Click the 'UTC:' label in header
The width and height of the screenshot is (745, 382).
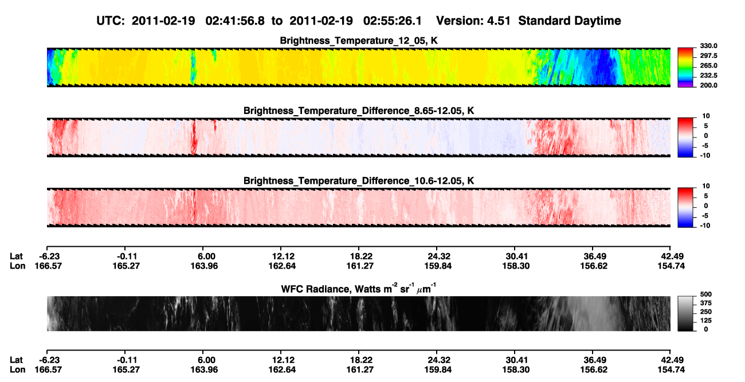[x=111, y=21]
